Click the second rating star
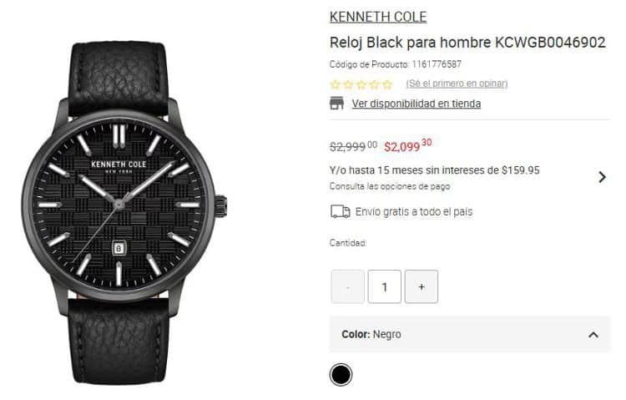The width and height of the screenshot is (626, 400). [349, 84]
